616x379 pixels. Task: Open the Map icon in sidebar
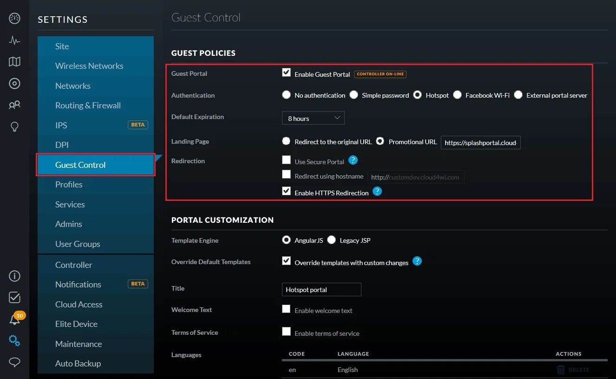point(14,62)
